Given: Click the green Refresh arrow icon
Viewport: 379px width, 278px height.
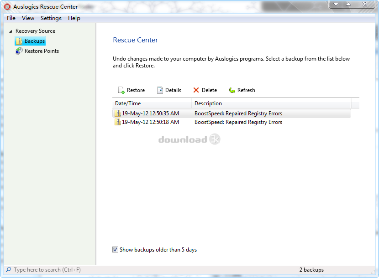Looking at the screenshot, I should tap(232, 90).
